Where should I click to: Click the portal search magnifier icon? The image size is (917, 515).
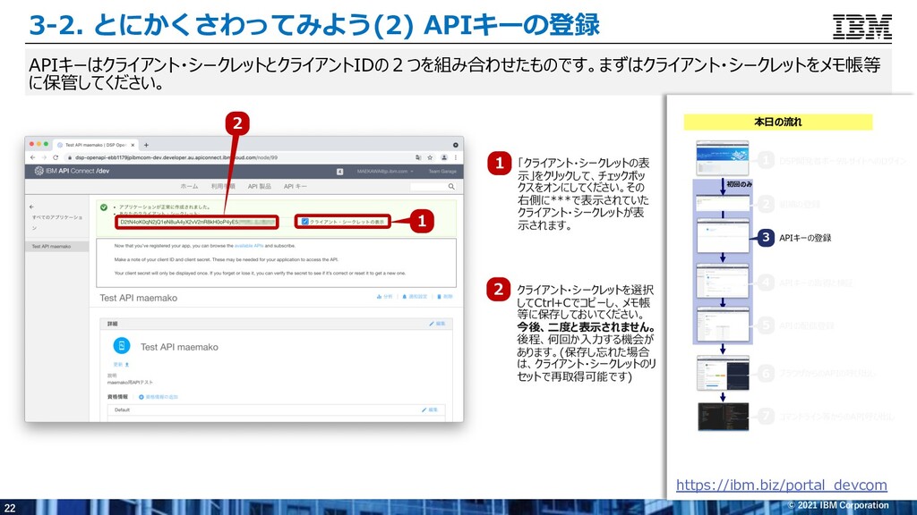point(451,187)
